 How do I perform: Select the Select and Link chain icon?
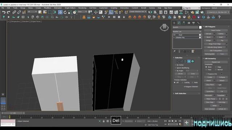click(14, 12)
